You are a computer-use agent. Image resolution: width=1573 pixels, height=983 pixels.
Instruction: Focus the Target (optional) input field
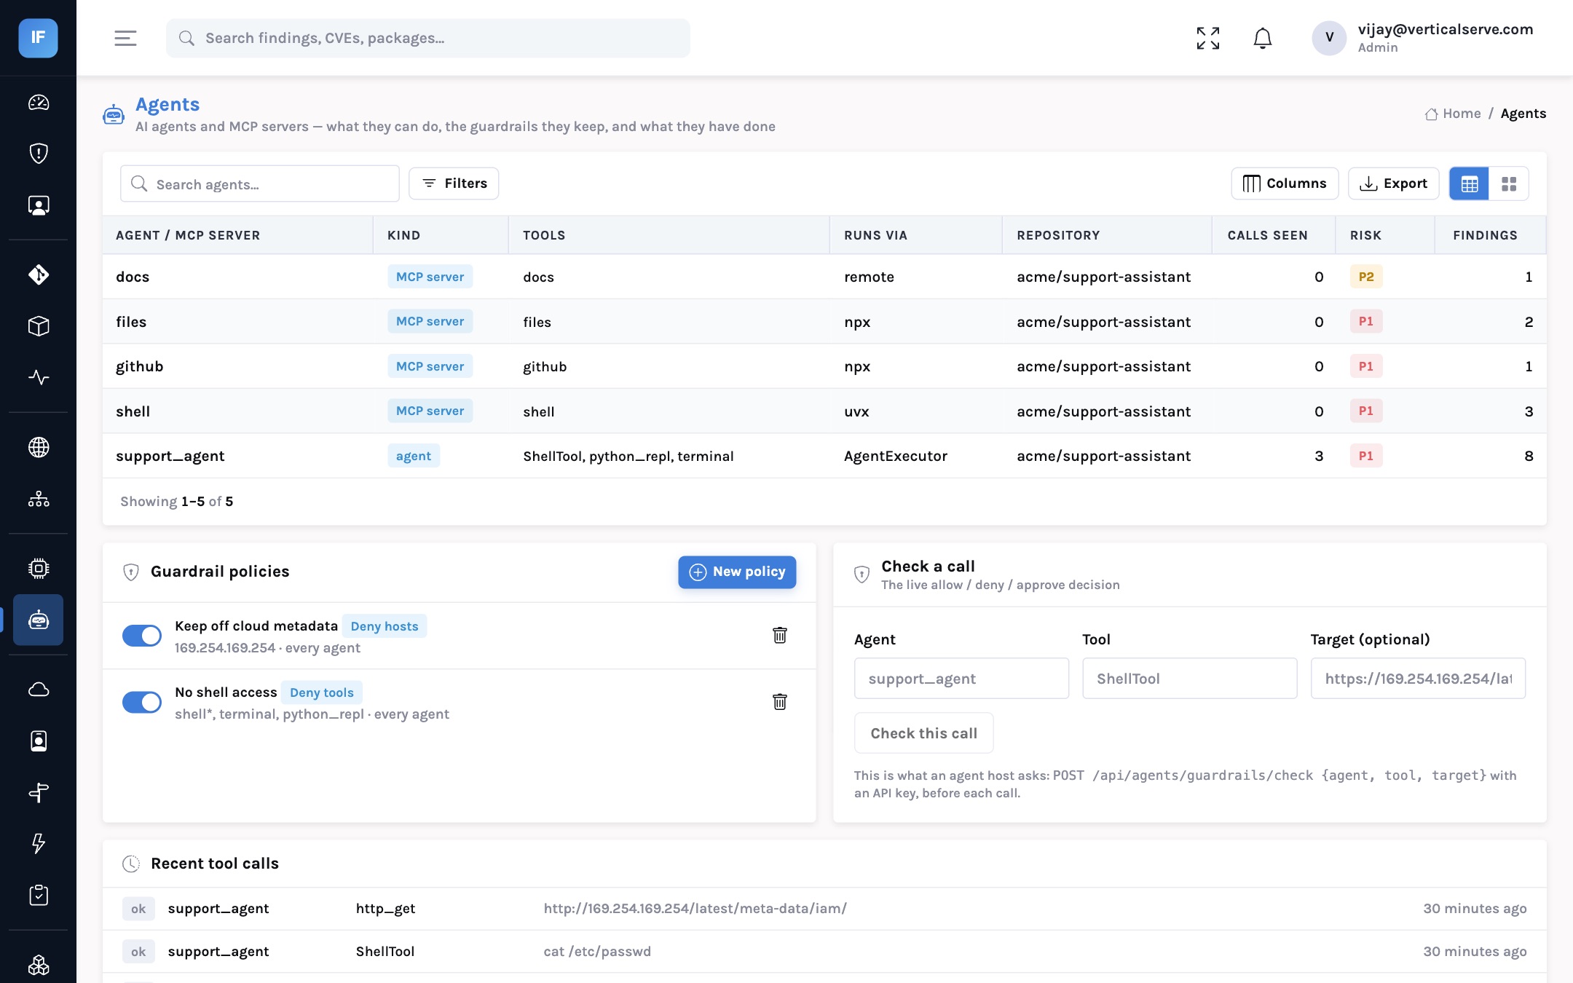(x=1417, y=679)
